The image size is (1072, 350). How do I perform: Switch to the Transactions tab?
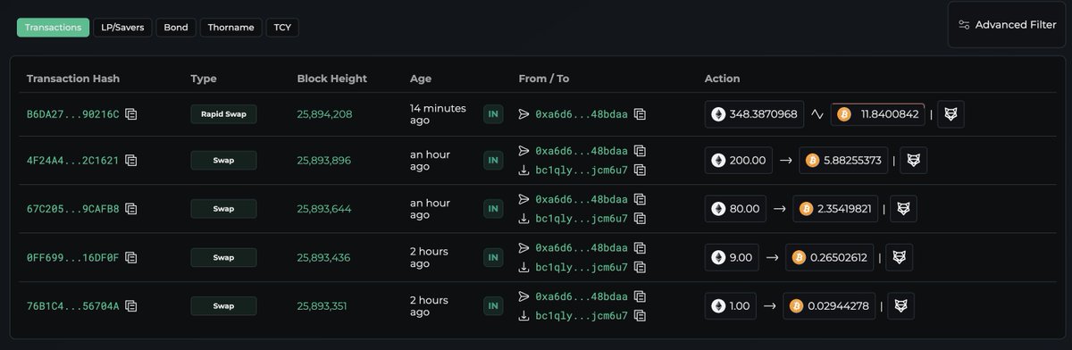(x=53, y=28)
